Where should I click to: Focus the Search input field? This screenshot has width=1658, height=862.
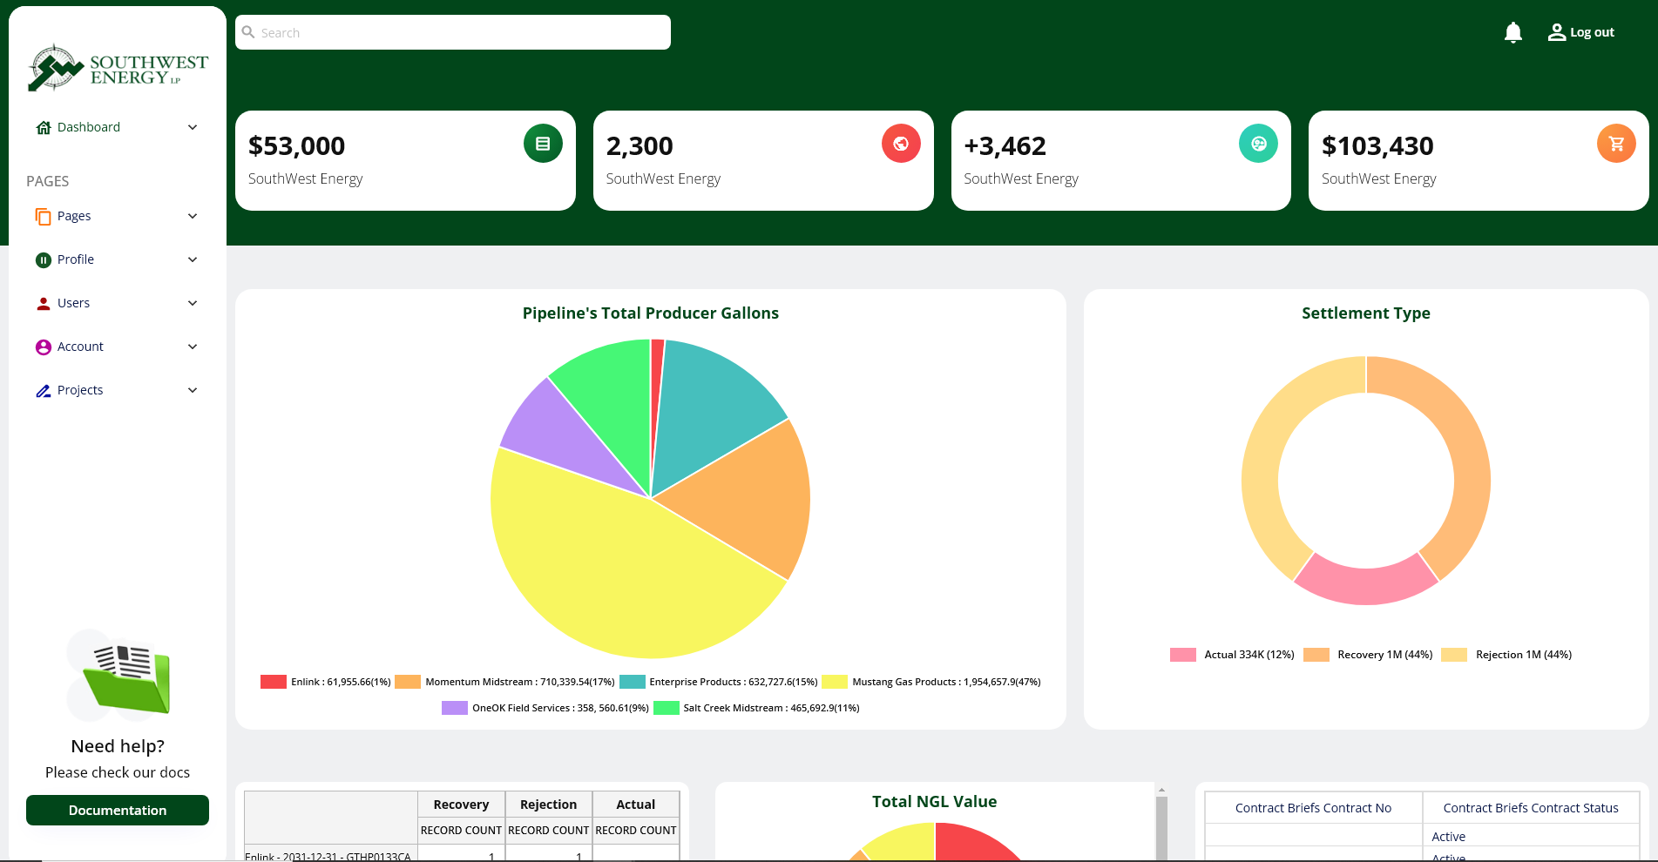point(453,32)
